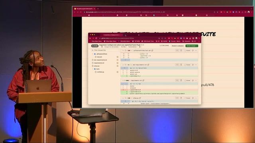Click the github.com address bar

click(x=128, y=38)
